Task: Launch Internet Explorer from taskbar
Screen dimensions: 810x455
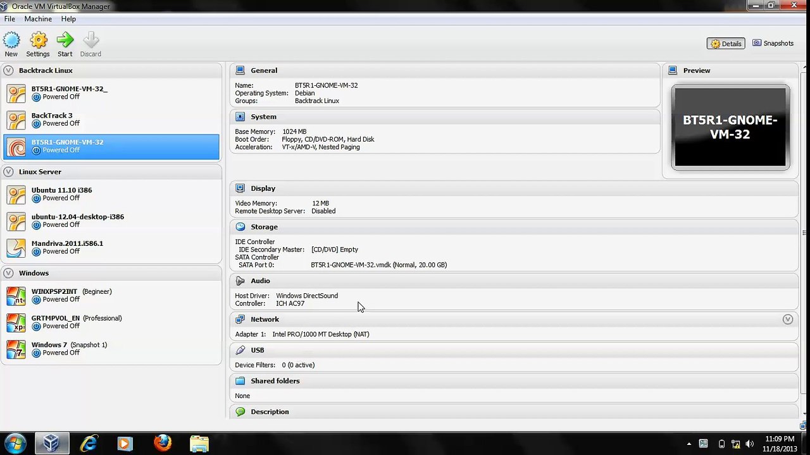Action: point(89,444)
